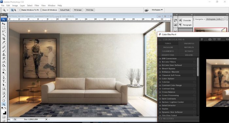Viewport: 229px width, 123px height.
Task: Select the Horizontal Type tool
Action: [4, 81]
